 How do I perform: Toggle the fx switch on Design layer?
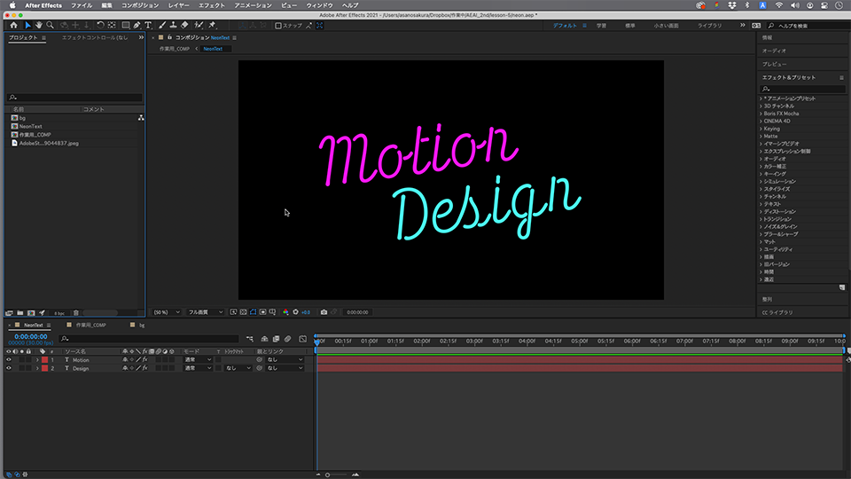(x=144, y=368)
